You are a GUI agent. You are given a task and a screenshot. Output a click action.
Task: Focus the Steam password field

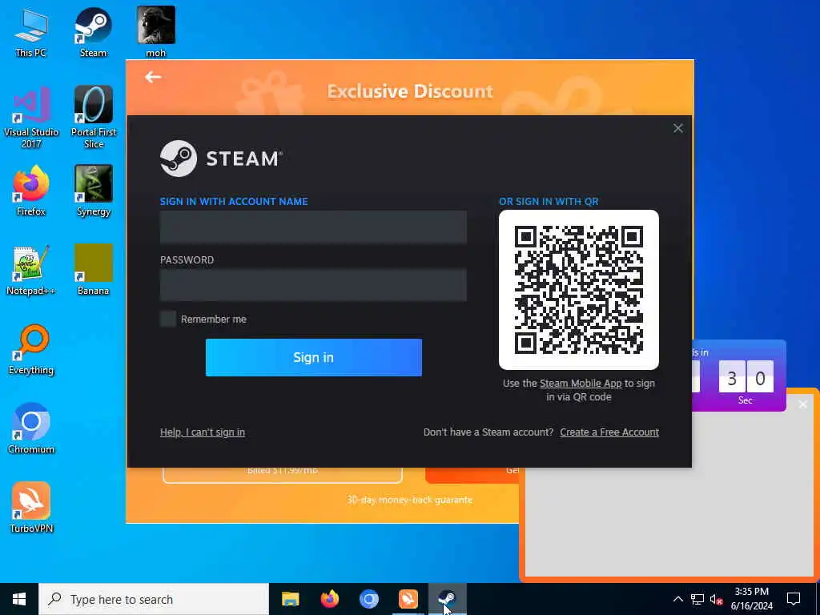click(313, 285)
